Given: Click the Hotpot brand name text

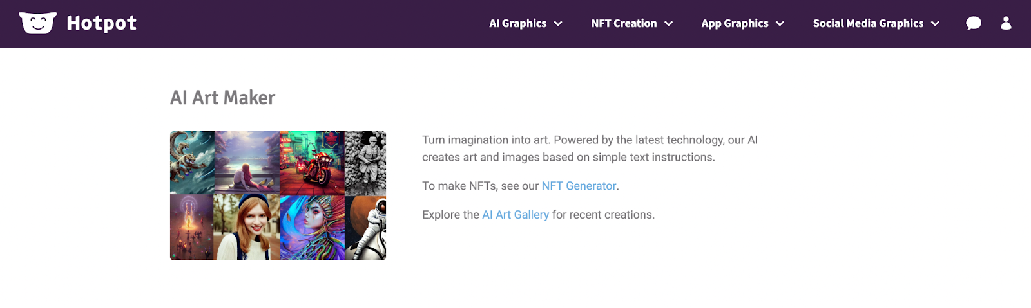Looking at the screenshot, I should pos(102,23).
